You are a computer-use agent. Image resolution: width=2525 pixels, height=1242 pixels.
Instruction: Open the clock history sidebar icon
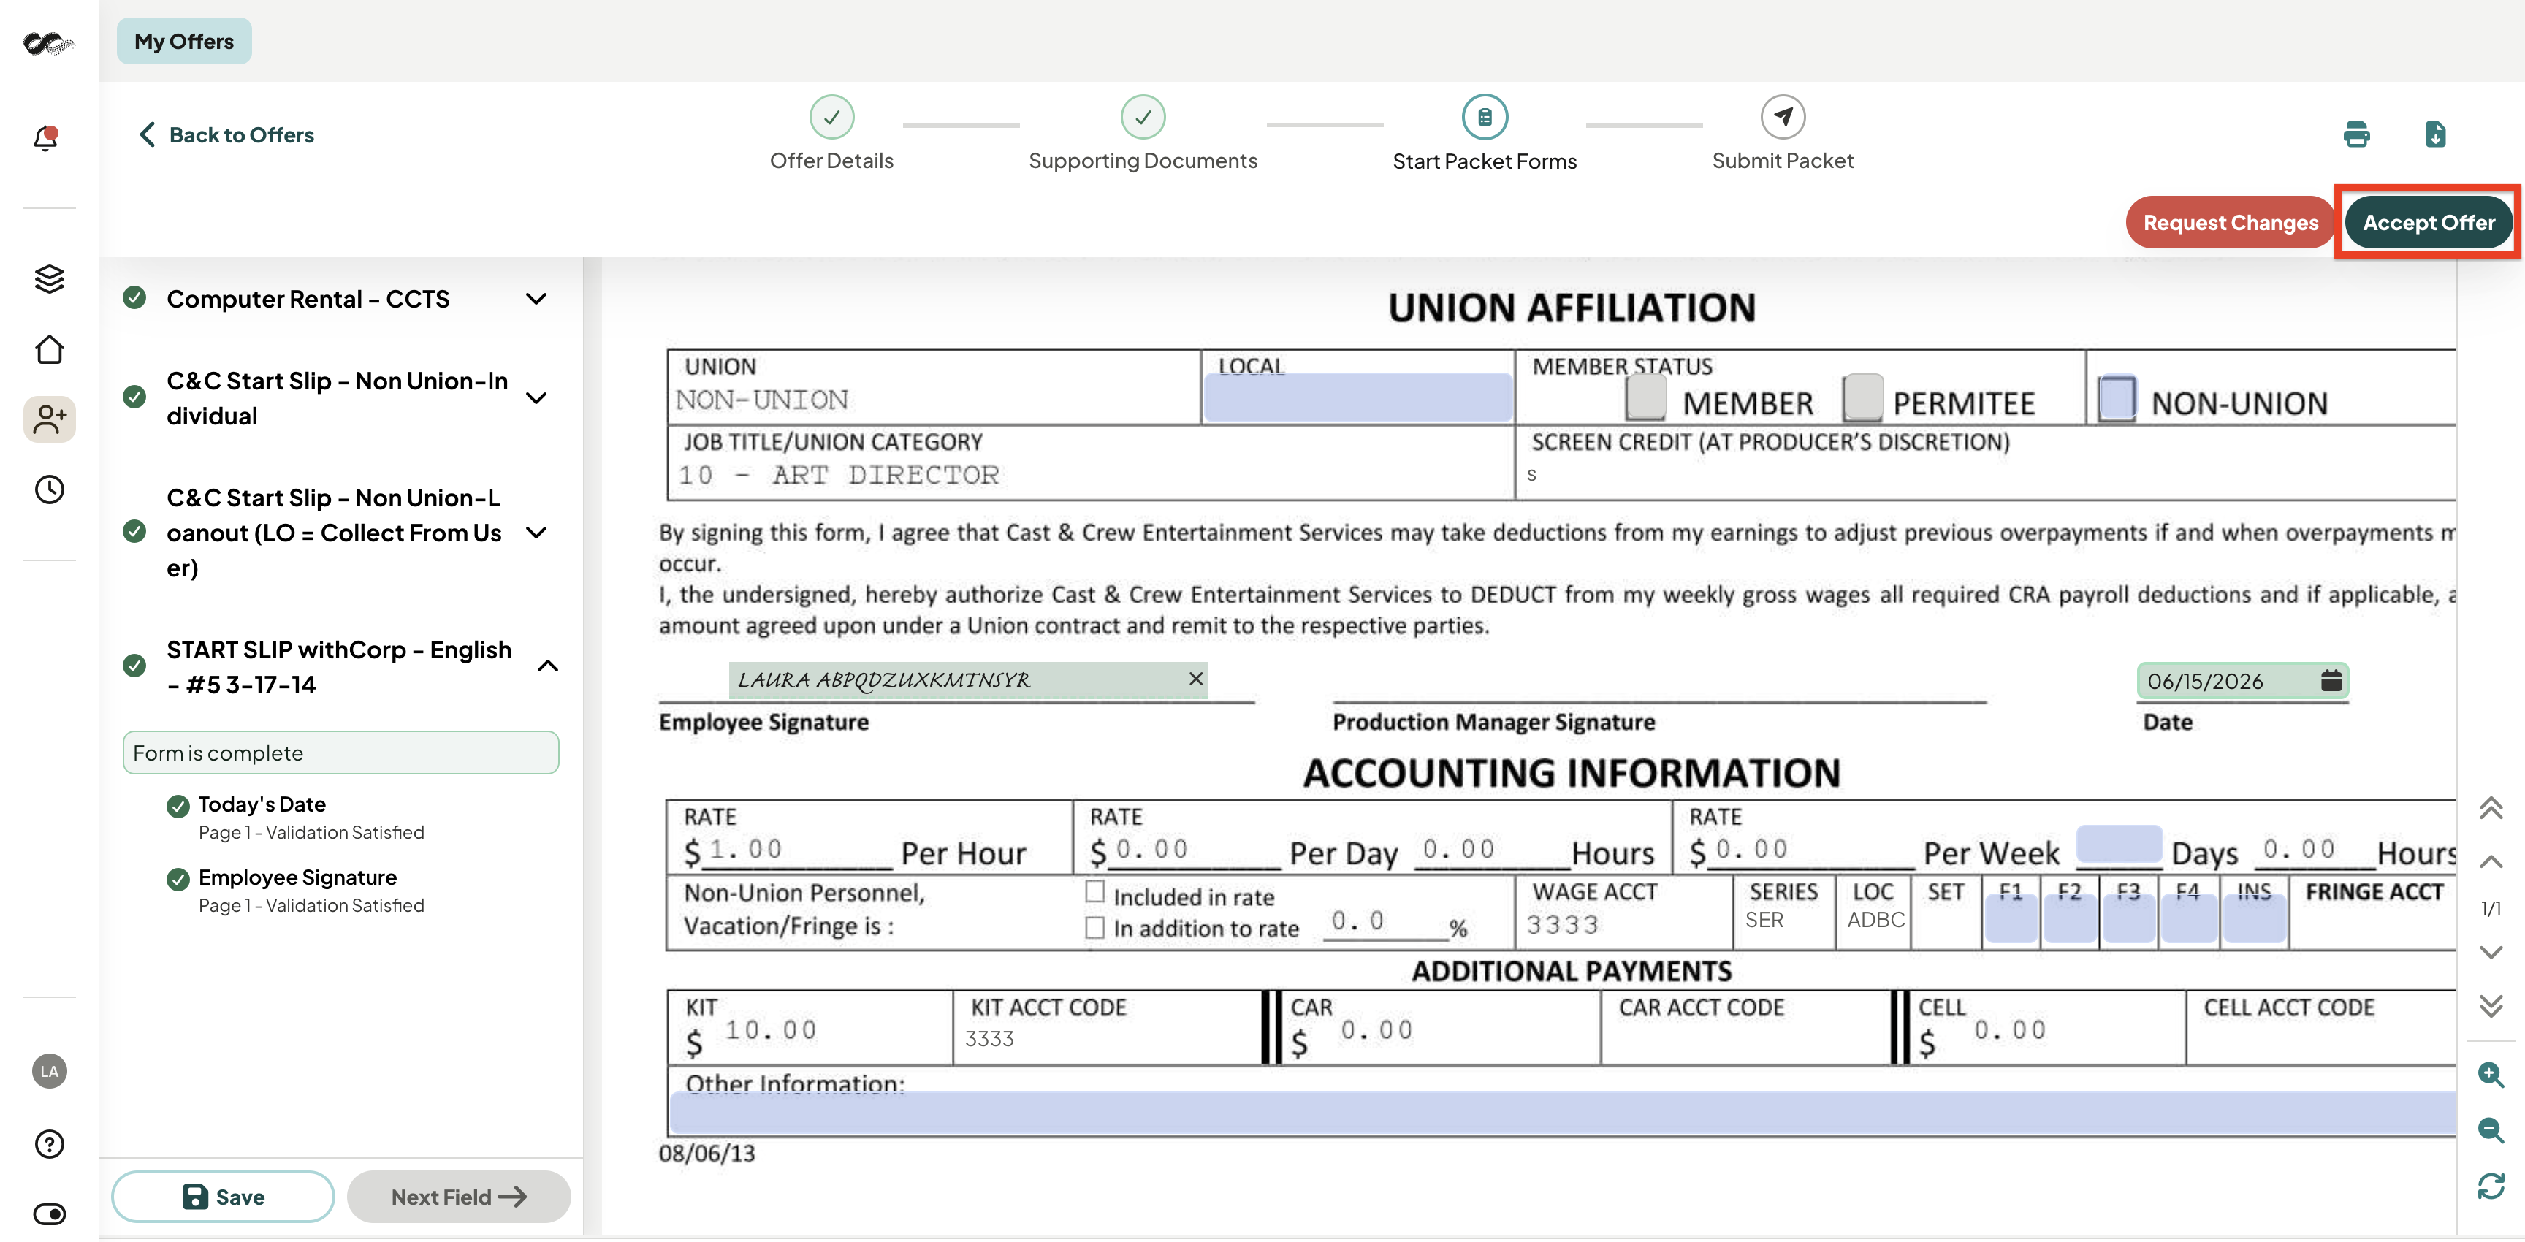49,489
